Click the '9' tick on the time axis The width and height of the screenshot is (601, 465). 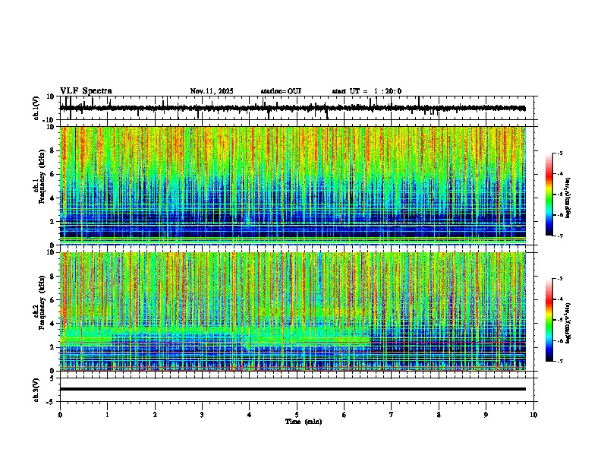point(486,415)
